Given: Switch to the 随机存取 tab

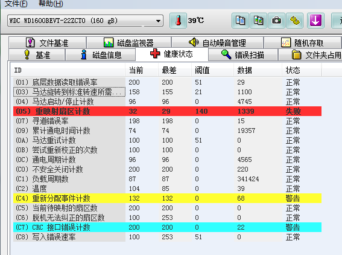Looking at the screenshot, I should click(x=302, y=43).
